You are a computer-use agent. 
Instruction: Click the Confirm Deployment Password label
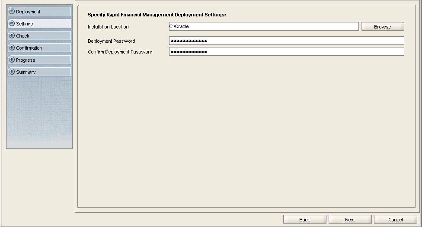click(x=120, y=52)
